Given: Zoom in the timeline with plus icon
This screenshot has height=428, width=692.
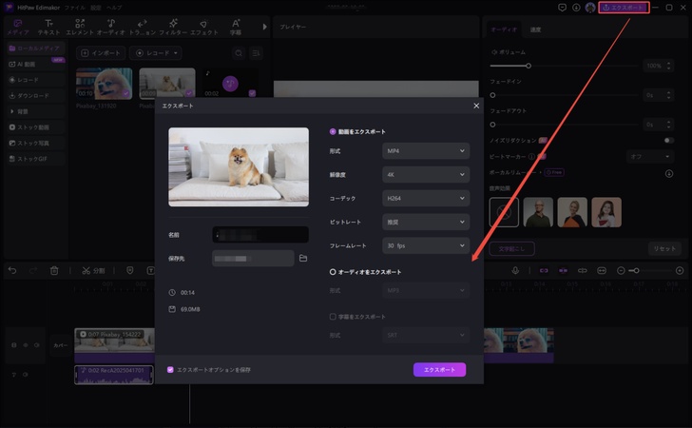Looking at the screenshot, I should pos(680,270).
